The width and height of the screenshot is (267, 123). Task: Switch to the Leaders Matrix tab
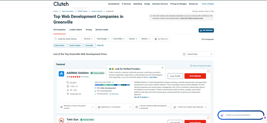pyautogui.click(x=76, y=30)
